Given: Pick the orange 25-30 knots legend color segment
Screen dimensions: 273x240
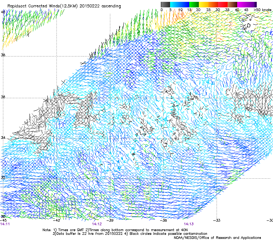Looking at the screenshot, I should (x=213, y=4).
